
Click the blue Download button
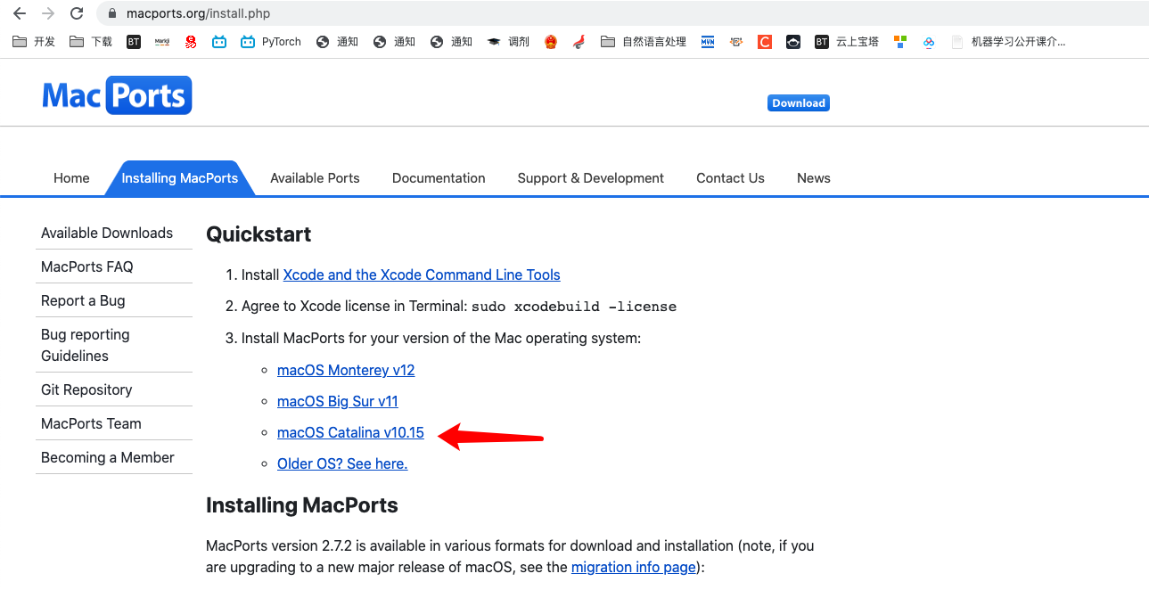pos(799,103)
